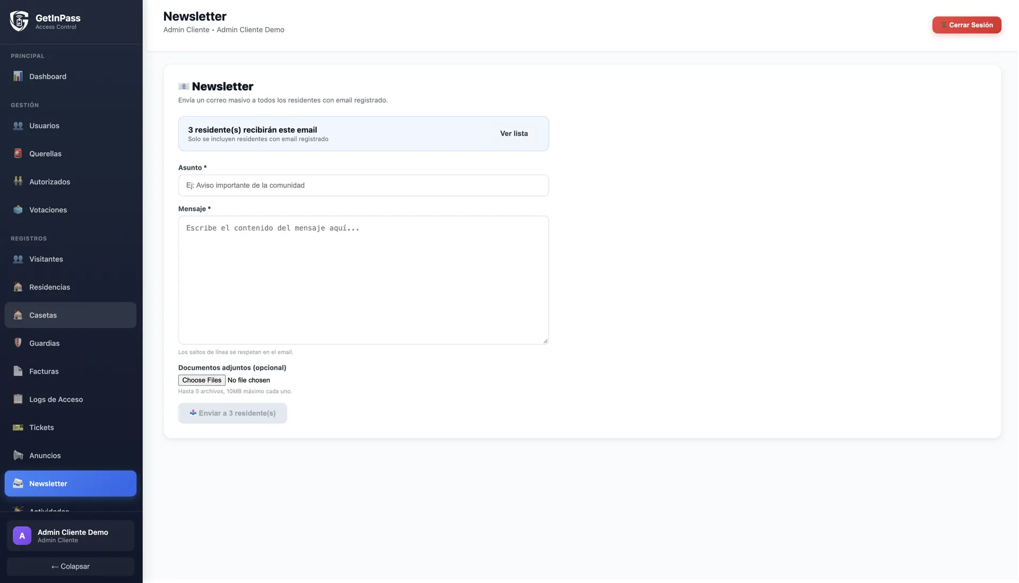Click the Newsletter envelope icon in sidebar
This screenshot has height=583, width=1019.
[18, 484]
